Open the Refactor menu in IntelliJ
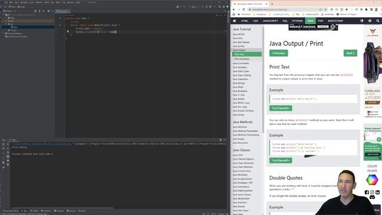Screen dimensions: 382x215 click(39, 2)
